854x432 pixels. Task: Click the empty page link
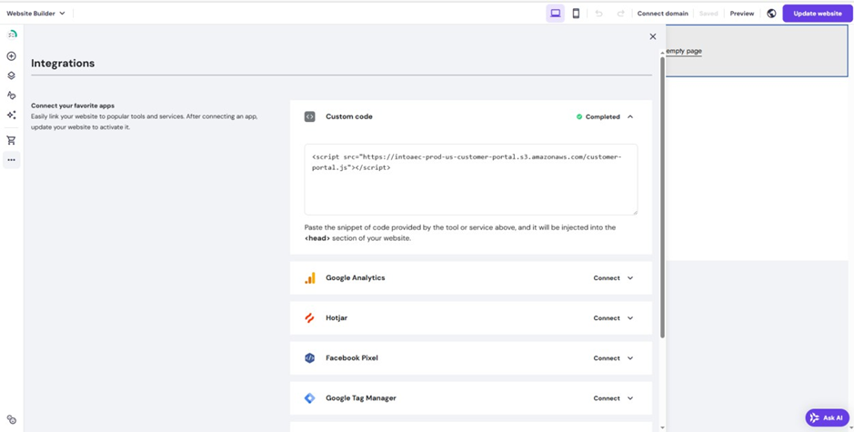[x=684, y=51]
